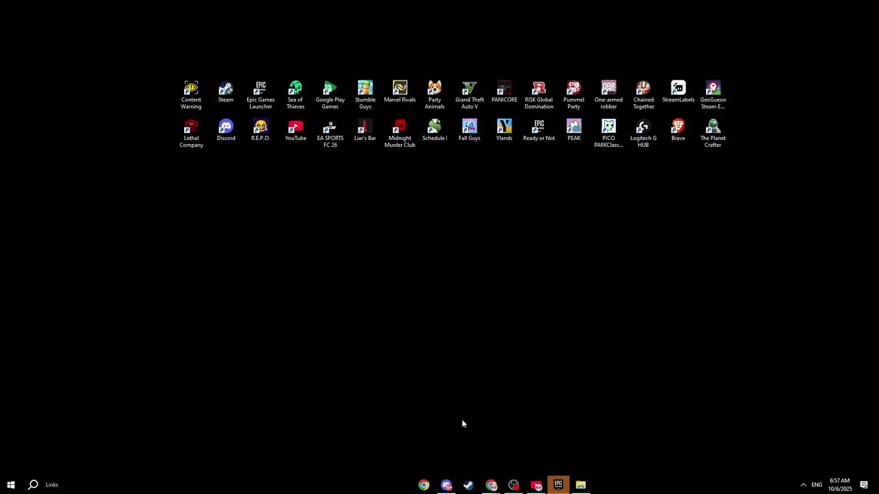Select the Brave browser desktop icon
The image size is (879, 494).
click(678, 130)
